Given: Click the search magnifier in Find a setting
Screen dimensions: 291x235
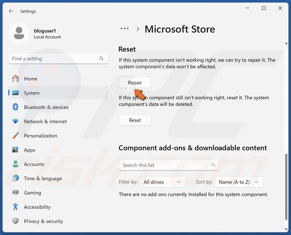Looking at the screenshot, I should pyautogui.click(x=102, y=58).
